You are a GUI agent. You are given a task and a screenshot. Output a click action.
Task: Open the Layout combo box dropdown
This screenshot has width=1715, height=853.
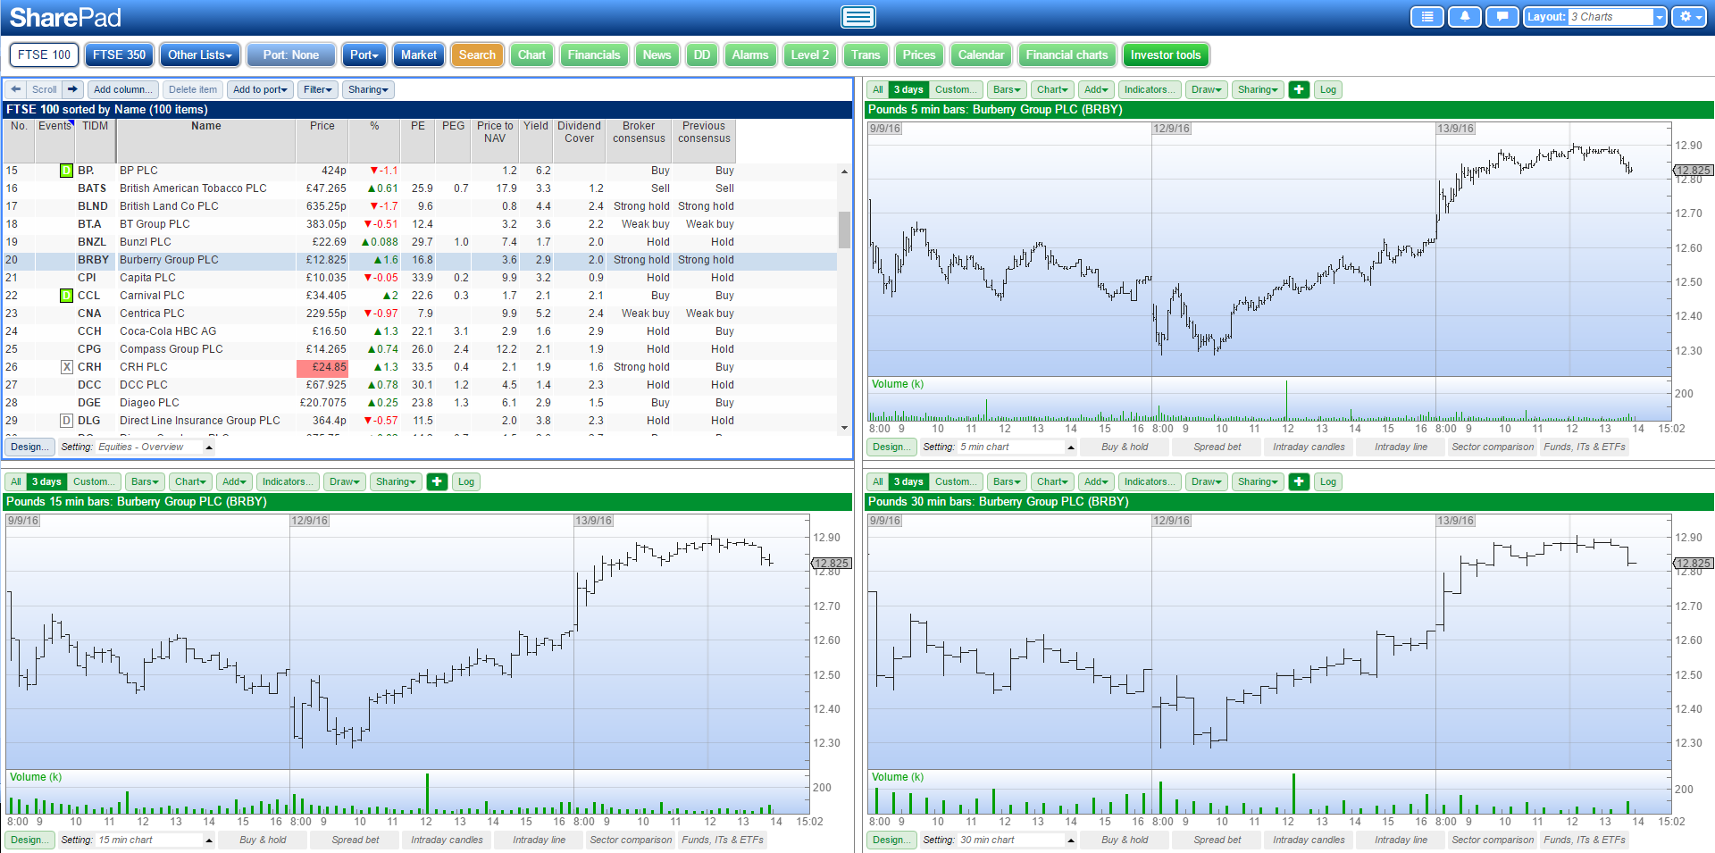click(1660, 17)
